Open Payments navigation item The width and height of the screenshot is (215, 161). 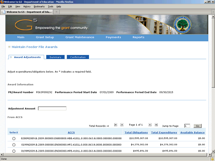[114, 37]
